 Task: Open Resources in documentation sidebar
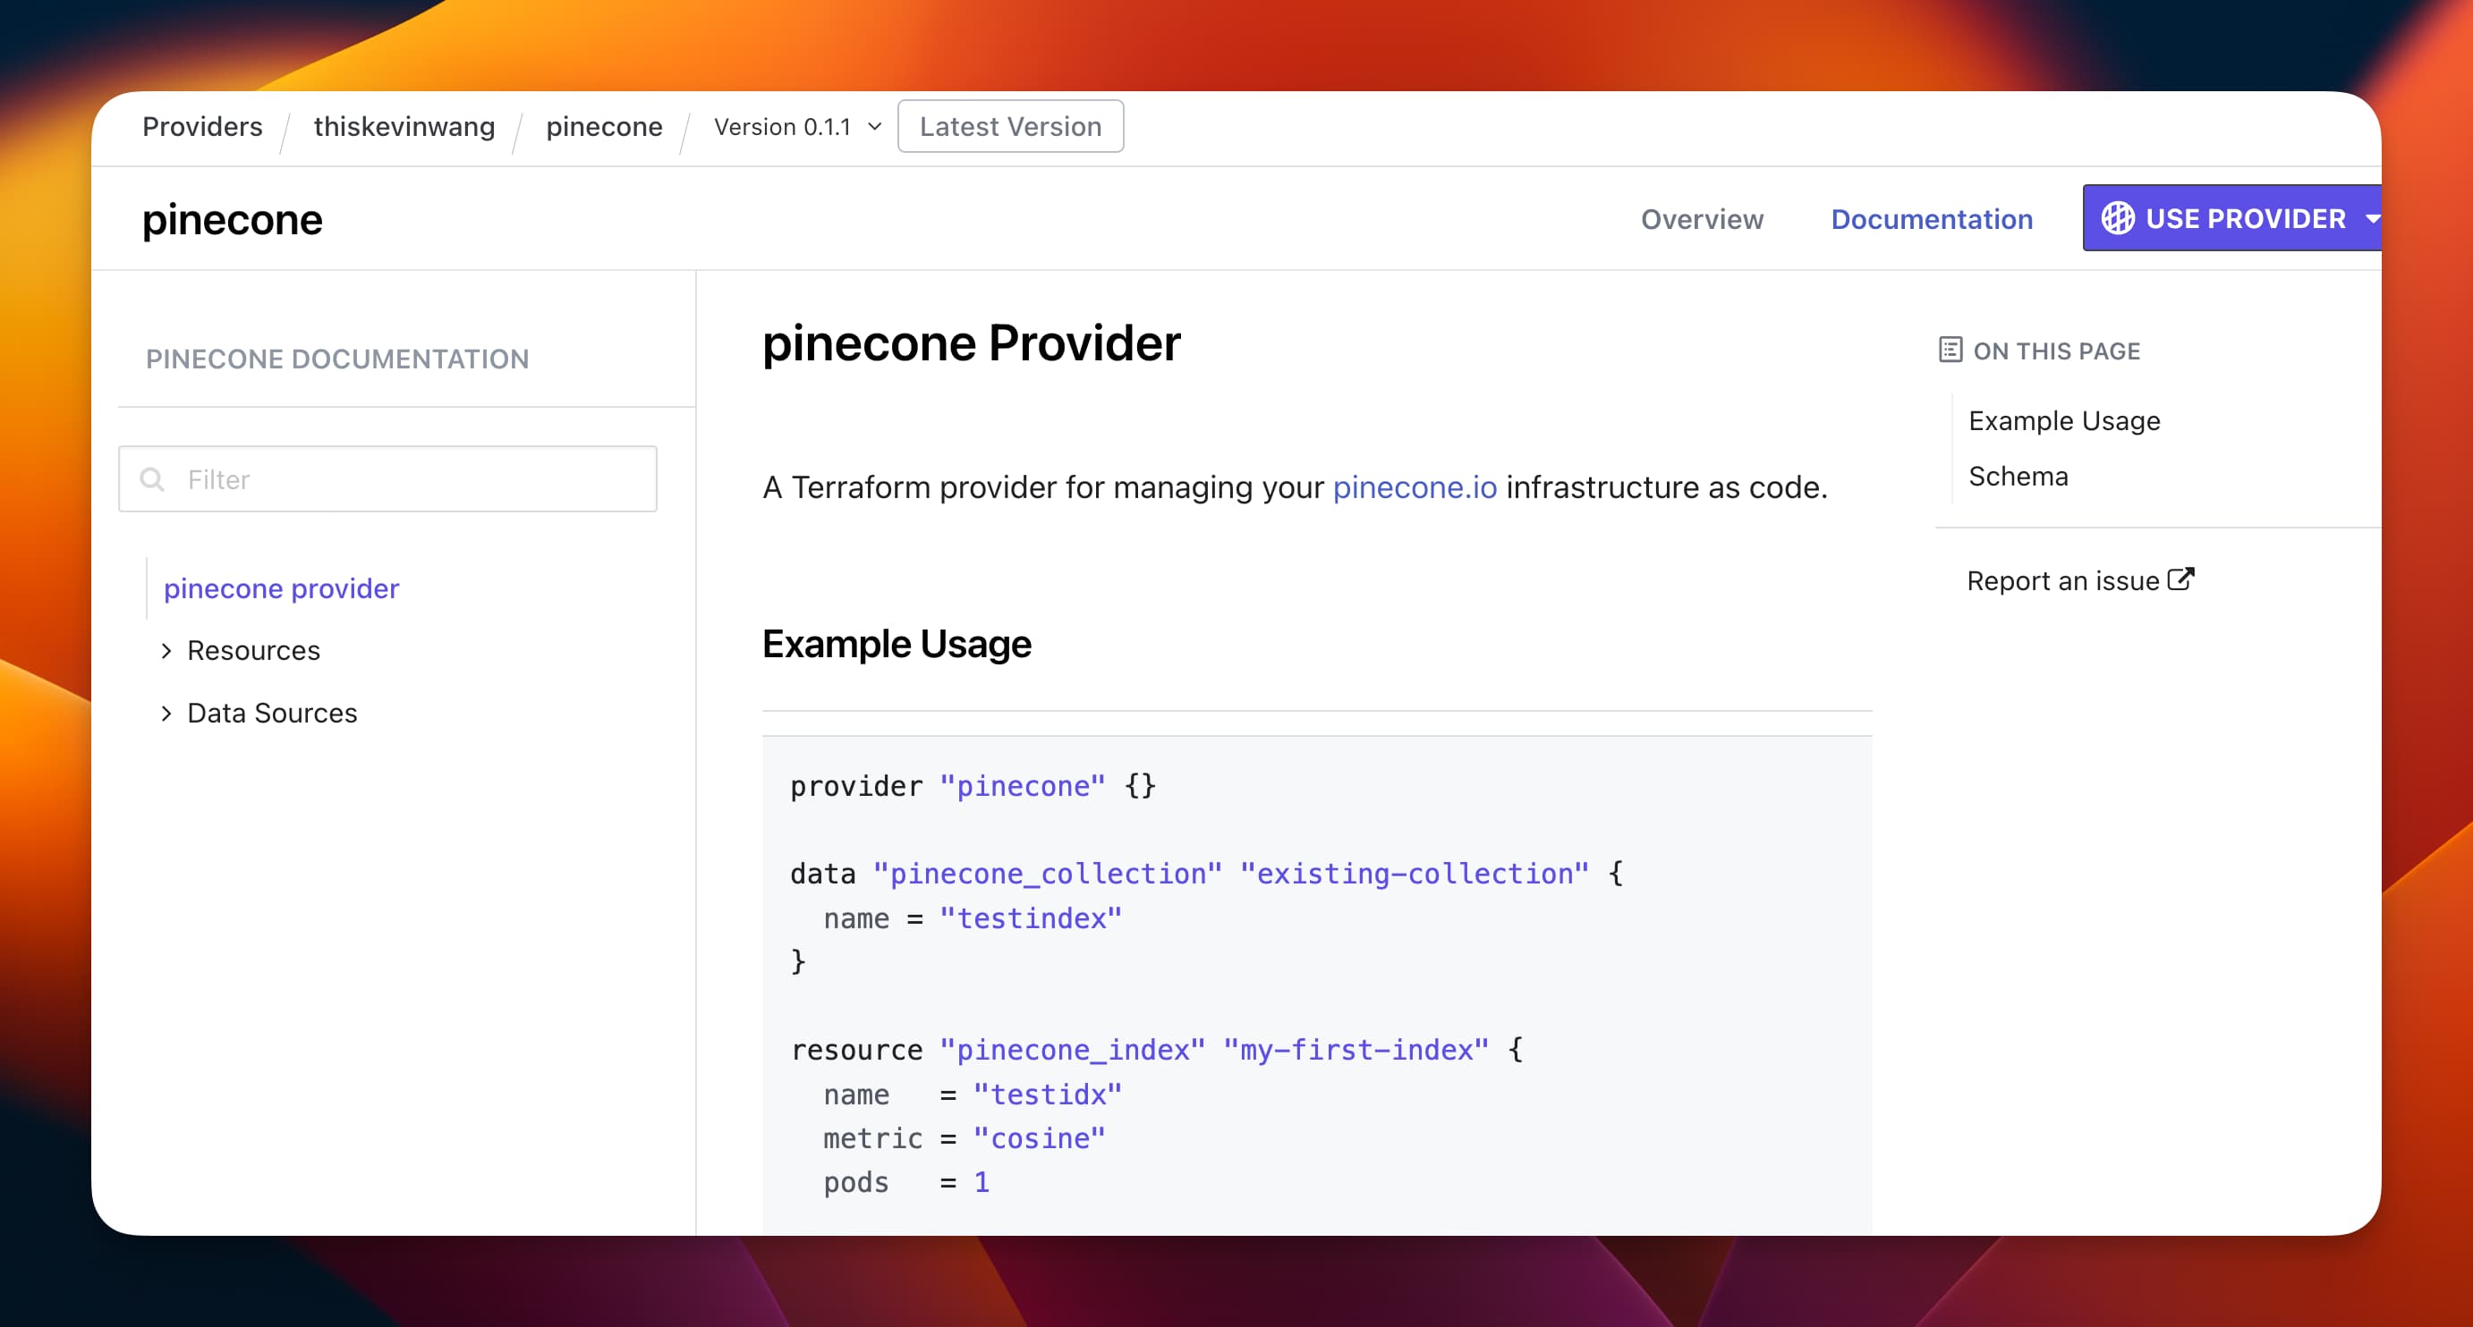(x=253, y=651)
